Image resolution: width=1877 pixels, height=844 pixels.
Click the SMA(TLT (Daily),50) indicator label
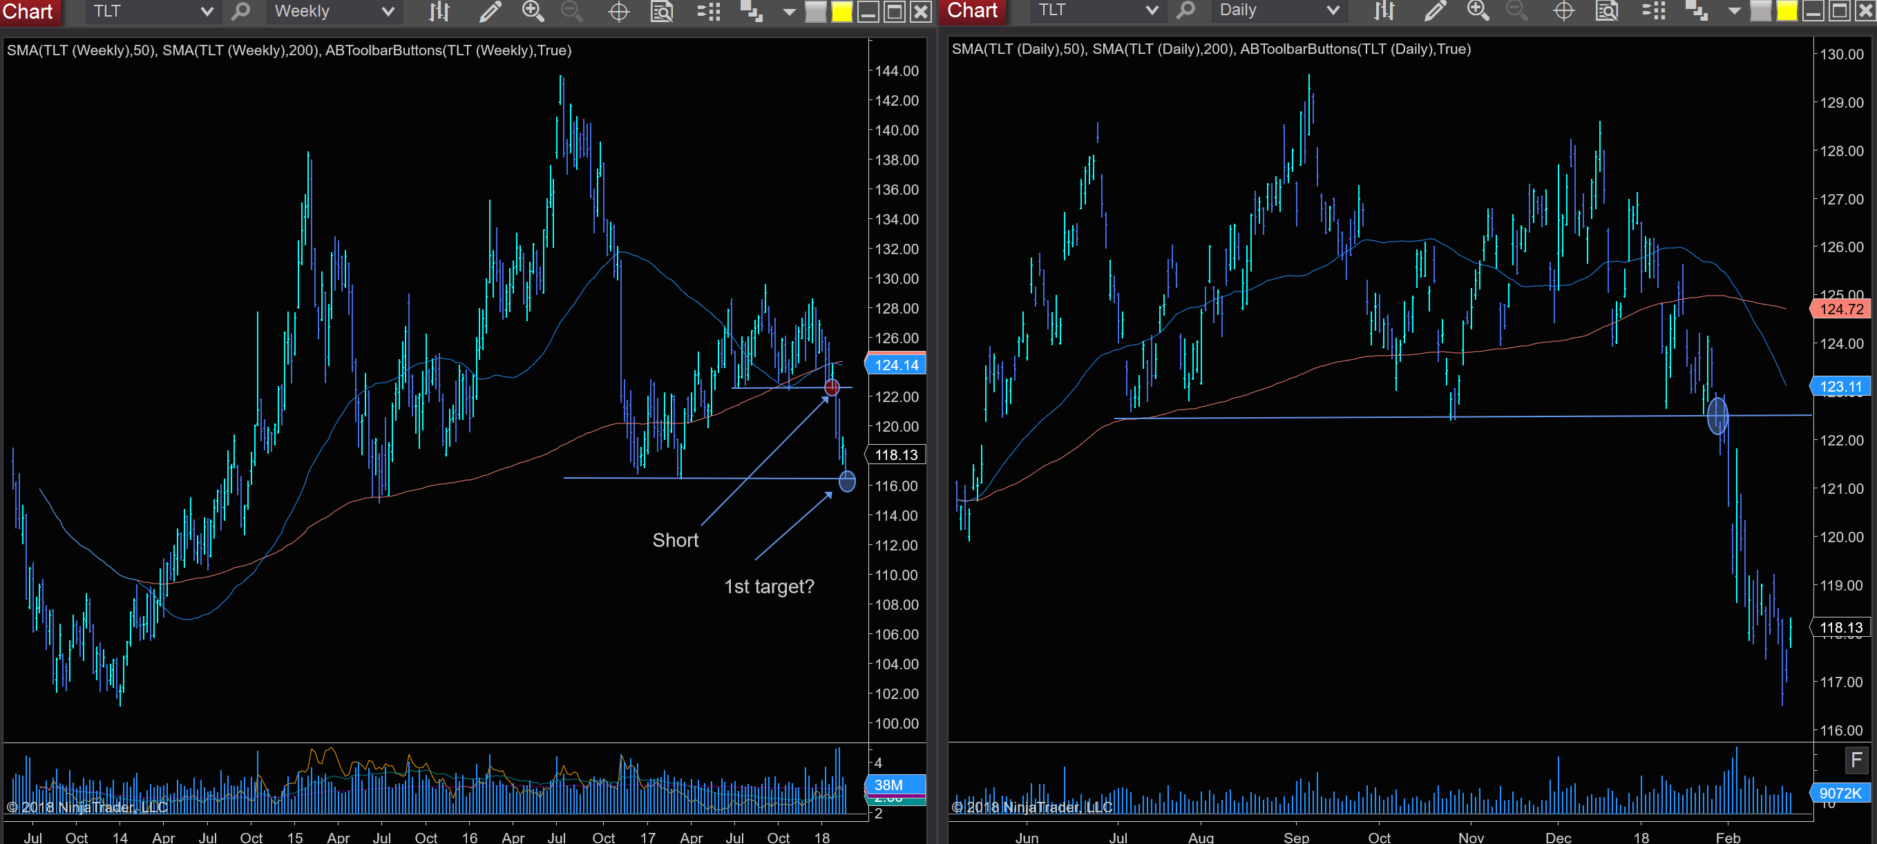click(x=1019, y=49)
